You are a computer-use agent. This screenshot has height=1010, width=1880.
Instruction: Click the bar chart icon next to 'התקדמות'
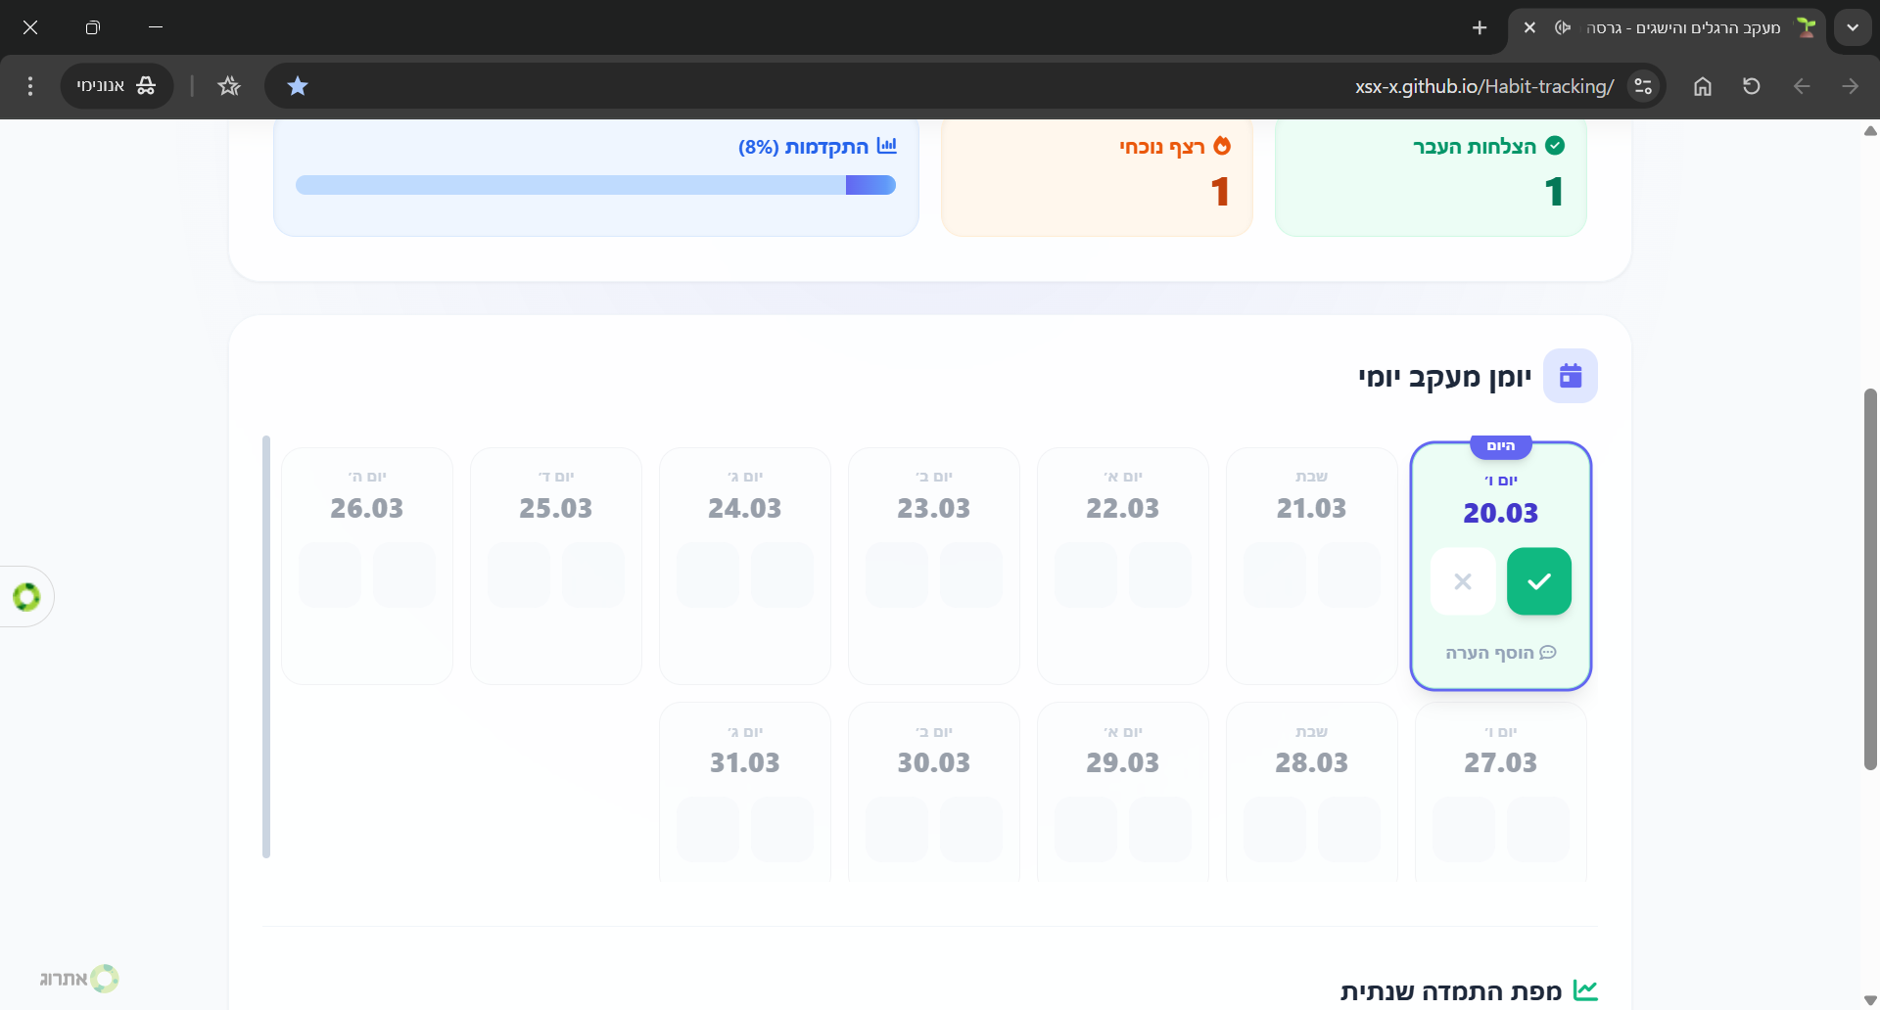tap(887, 146)
